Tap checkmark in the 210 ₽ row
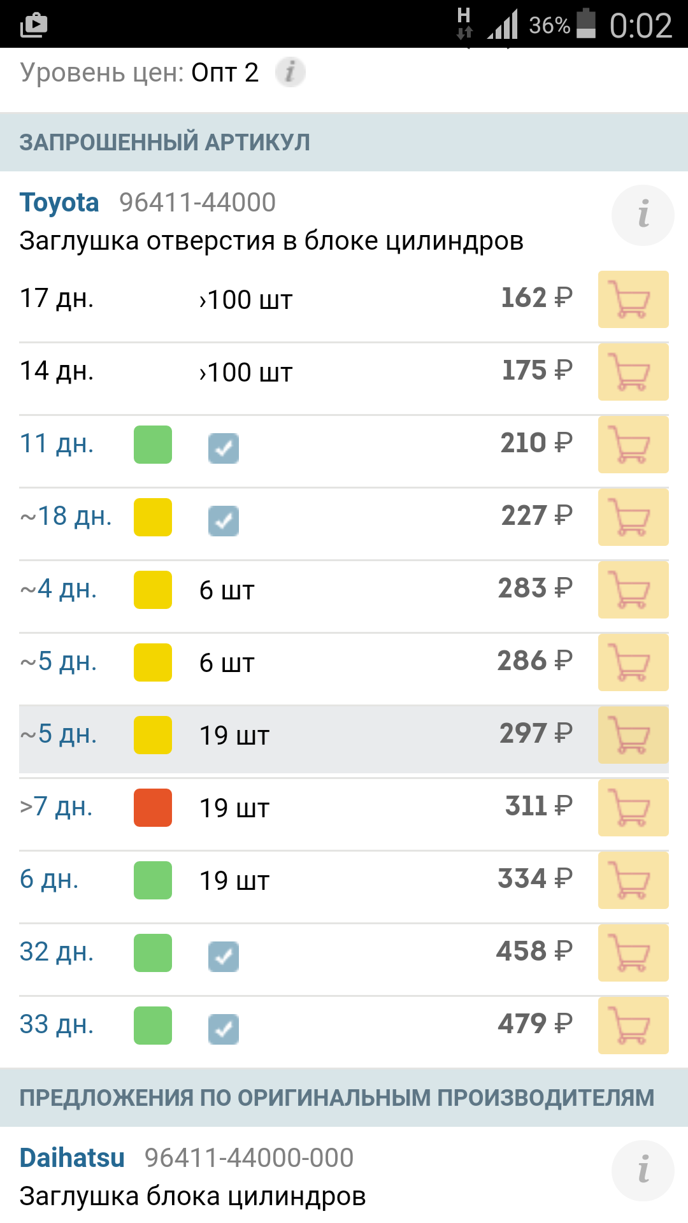688x1223 pixels. coord(224,448)
